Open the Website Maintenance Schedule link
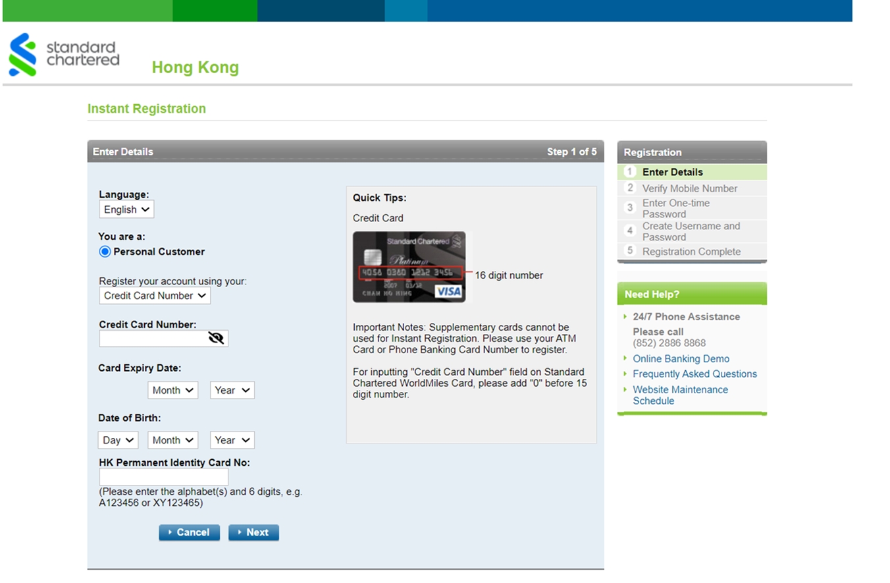The height and width of the screenshot is (583, 890). point(680,395)
